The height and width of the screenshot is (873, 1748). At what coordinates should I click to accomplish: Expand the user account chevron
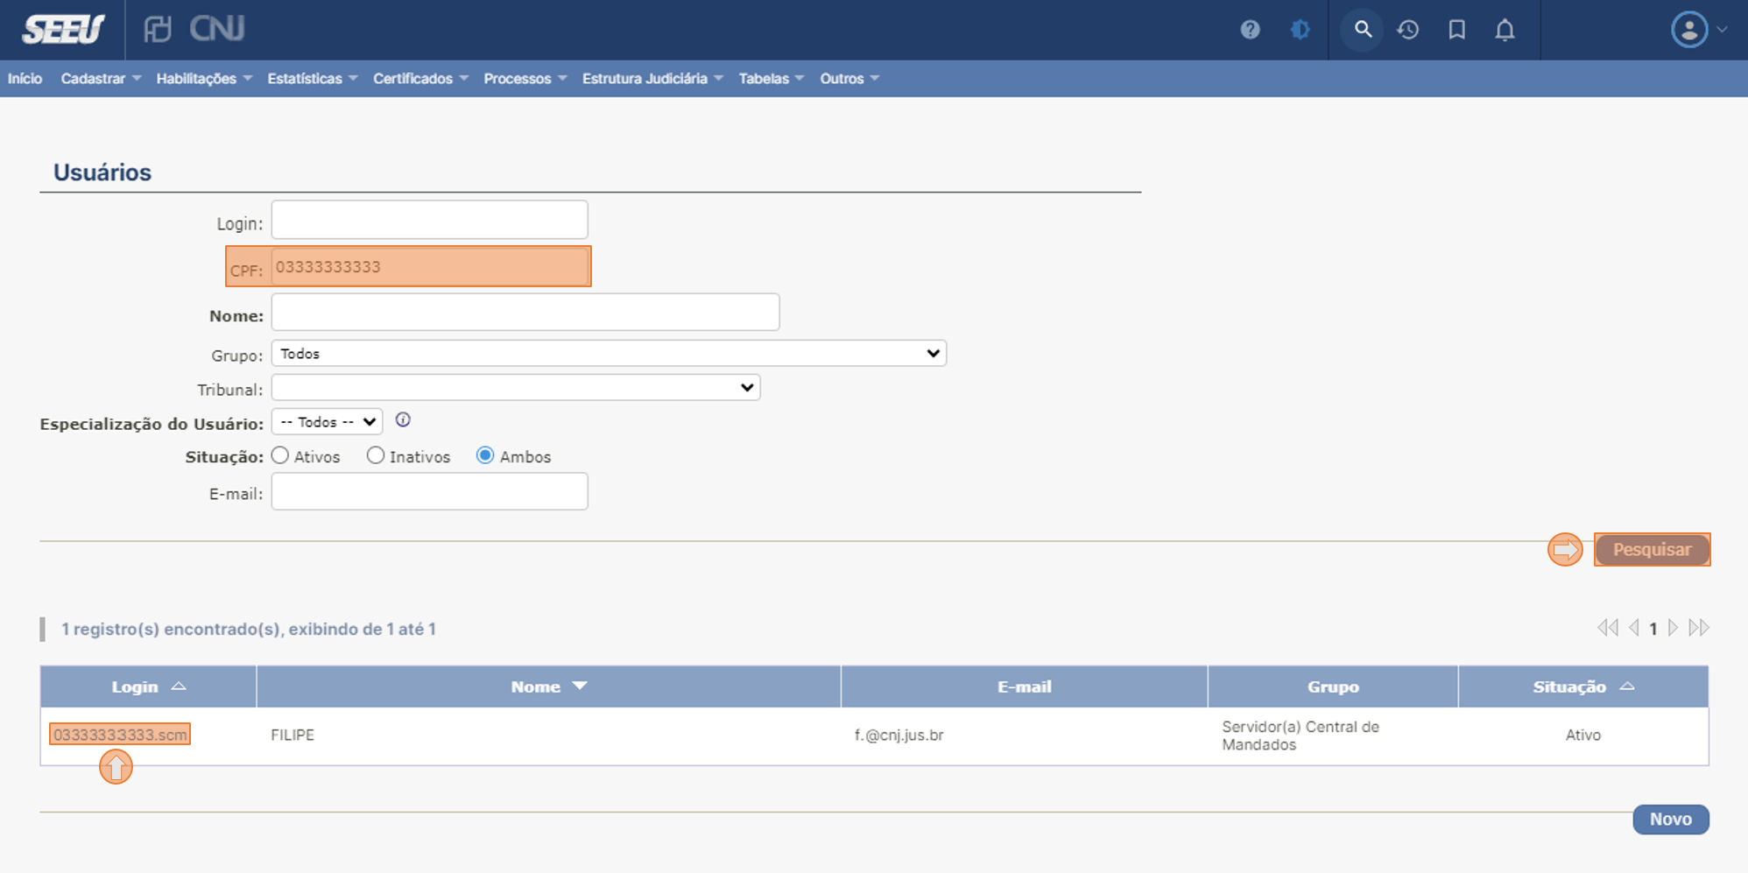(x=1723, y=30)
